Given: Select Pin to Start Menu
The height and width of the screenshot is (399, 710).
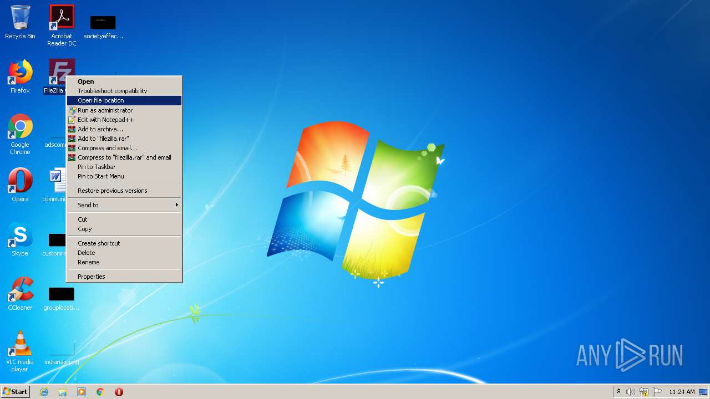Looking at the screenshot, I should pyautogui.click(x=124, y=176).
